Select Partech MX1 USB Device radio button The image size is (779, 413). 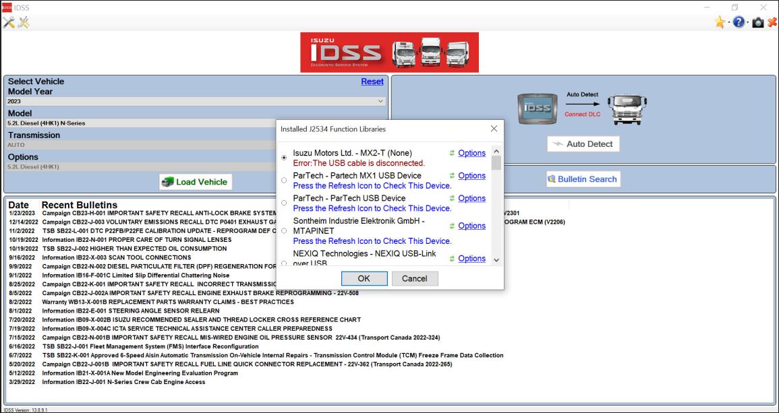(x=284, y=180)
